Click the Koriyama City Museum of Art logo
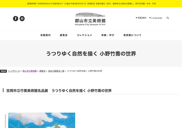 [90, 19]
